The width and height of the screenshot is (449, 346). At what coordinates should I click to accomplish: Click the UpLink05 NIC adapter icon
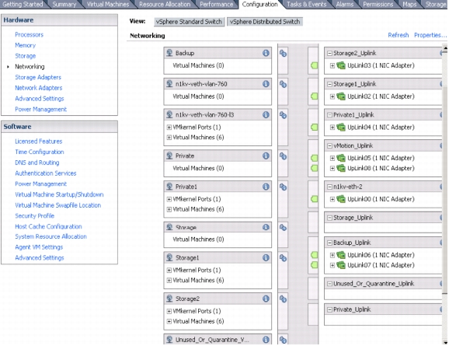pyautogui.click(x=341, y=158)
